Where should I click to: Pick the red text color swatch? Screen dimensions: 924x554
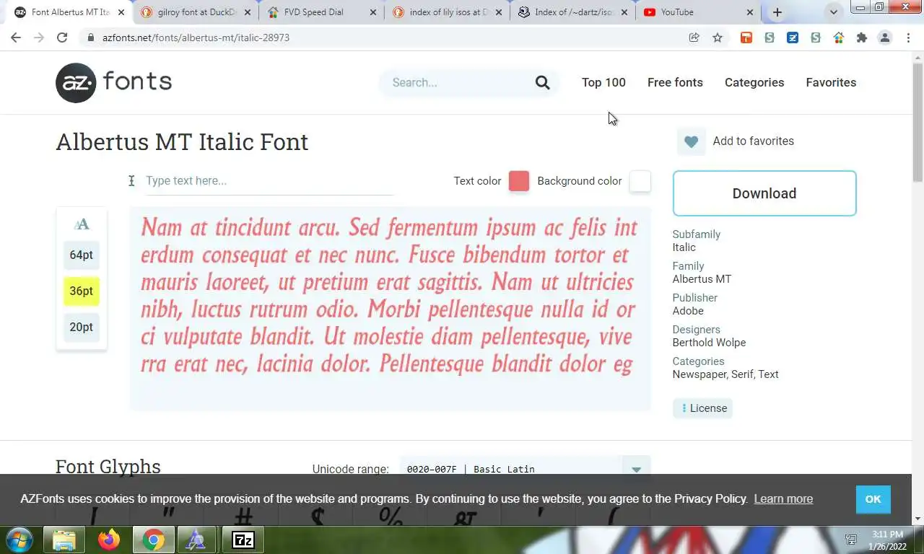519,181
